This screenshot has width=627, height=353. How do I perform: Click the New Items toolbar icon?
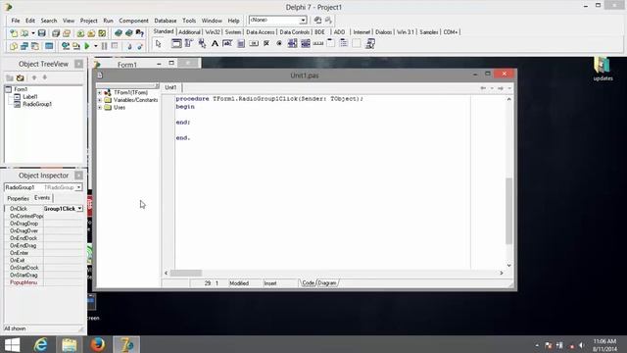(14, 33)
